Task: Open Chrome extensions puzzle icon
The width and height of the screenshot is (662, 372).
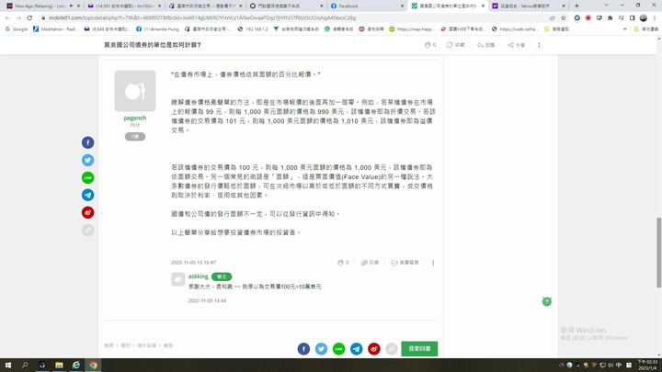Action: click(611, 18)
